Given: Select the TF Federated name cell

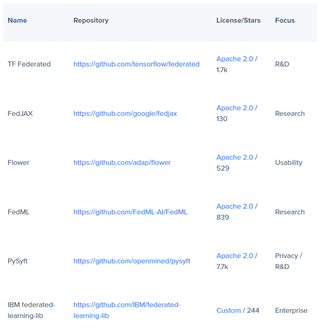Looking at the screenshot, I should click(x=29, y=64).
